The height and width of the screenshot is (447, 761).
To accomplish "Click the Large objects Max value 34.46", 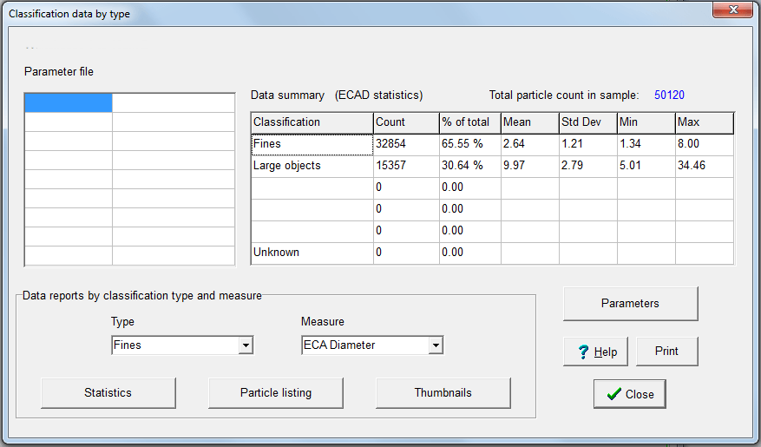I will click(704, 166).
